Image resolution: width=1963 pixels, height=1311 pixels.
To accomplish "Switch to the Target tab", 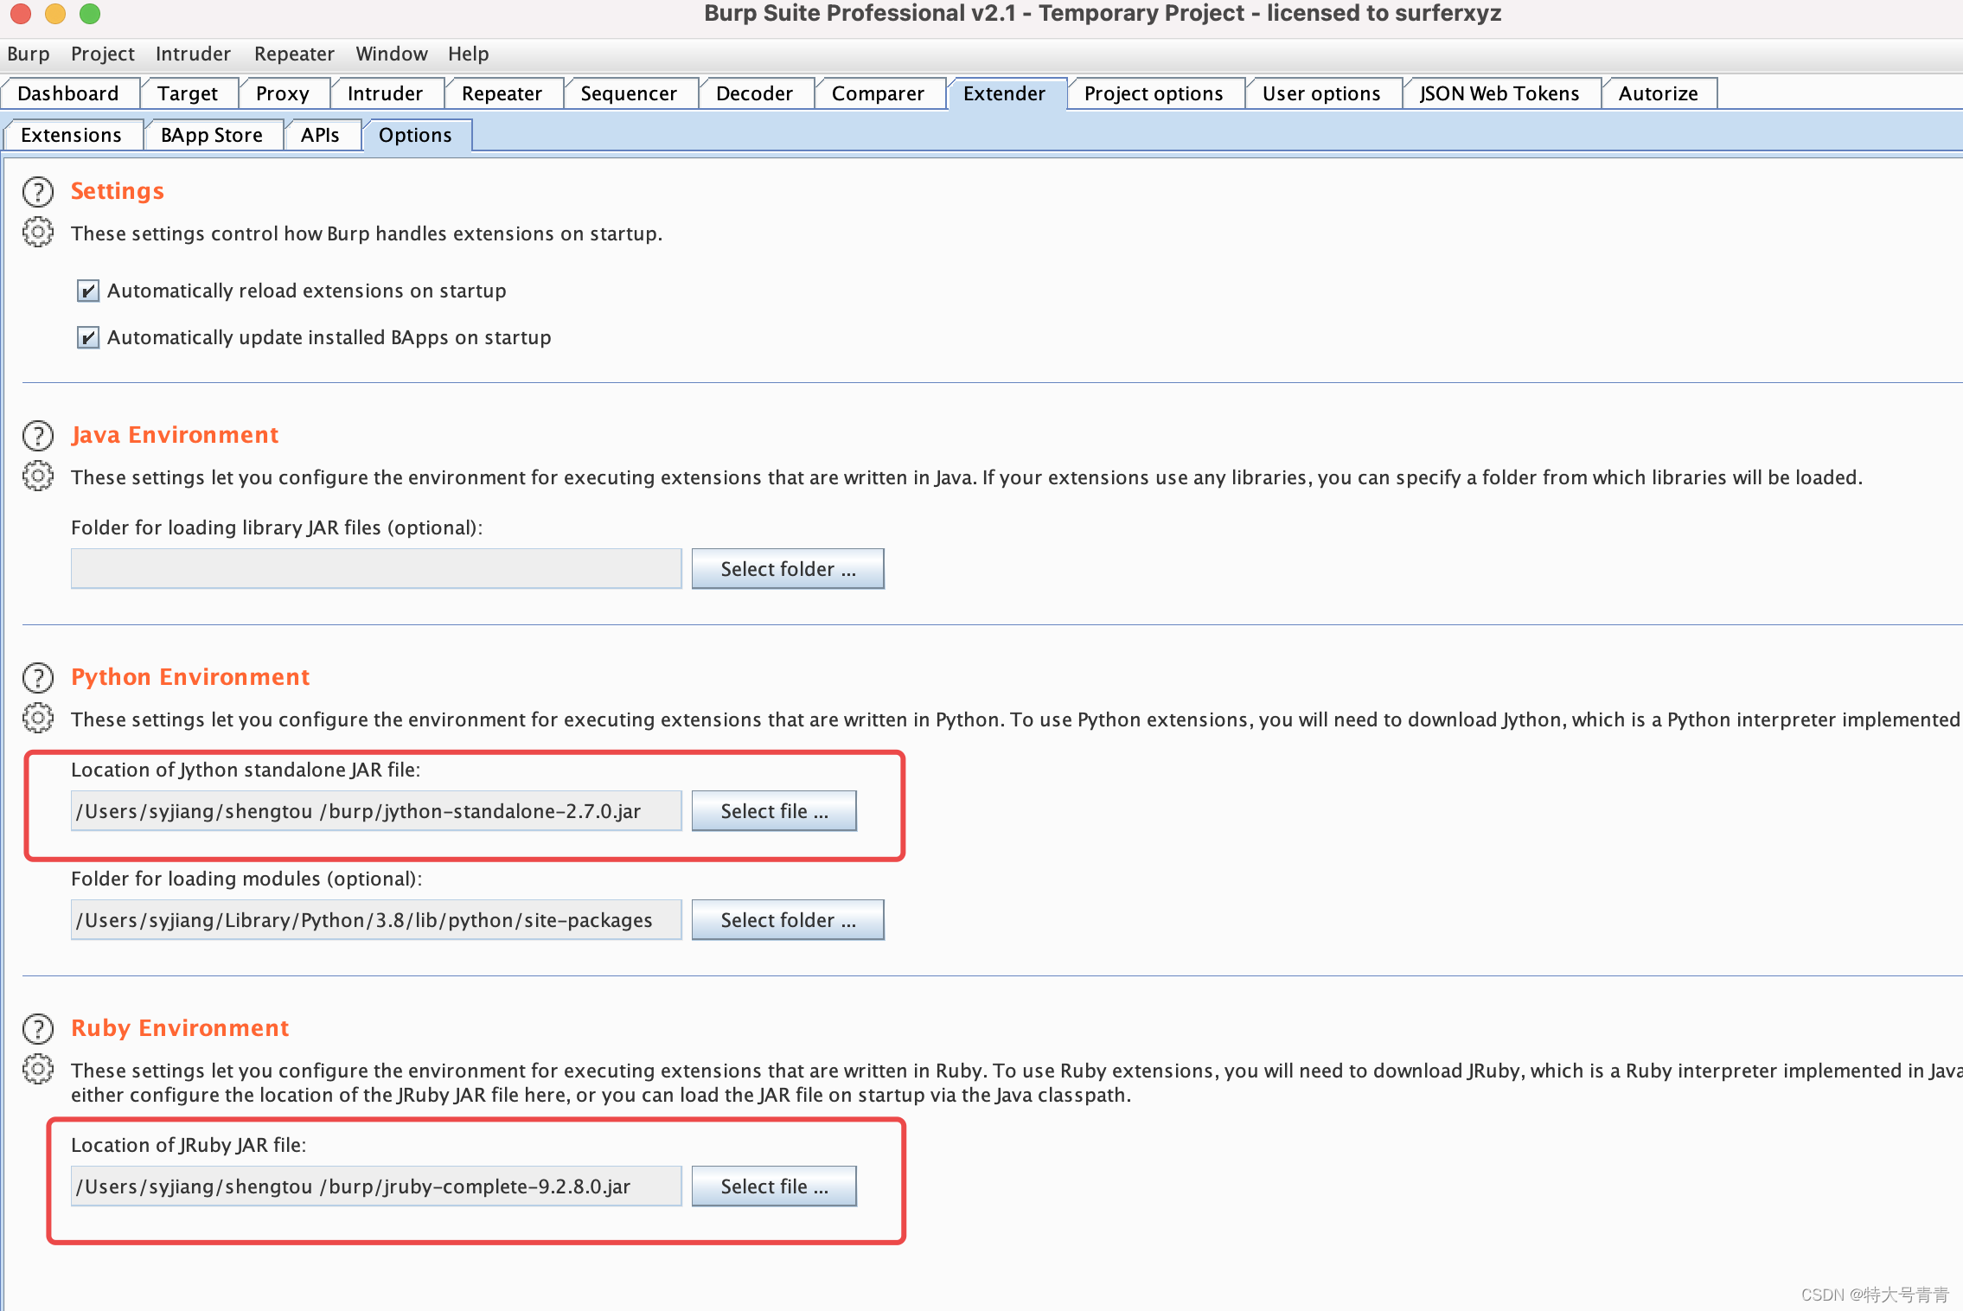I will click(188, 93).
